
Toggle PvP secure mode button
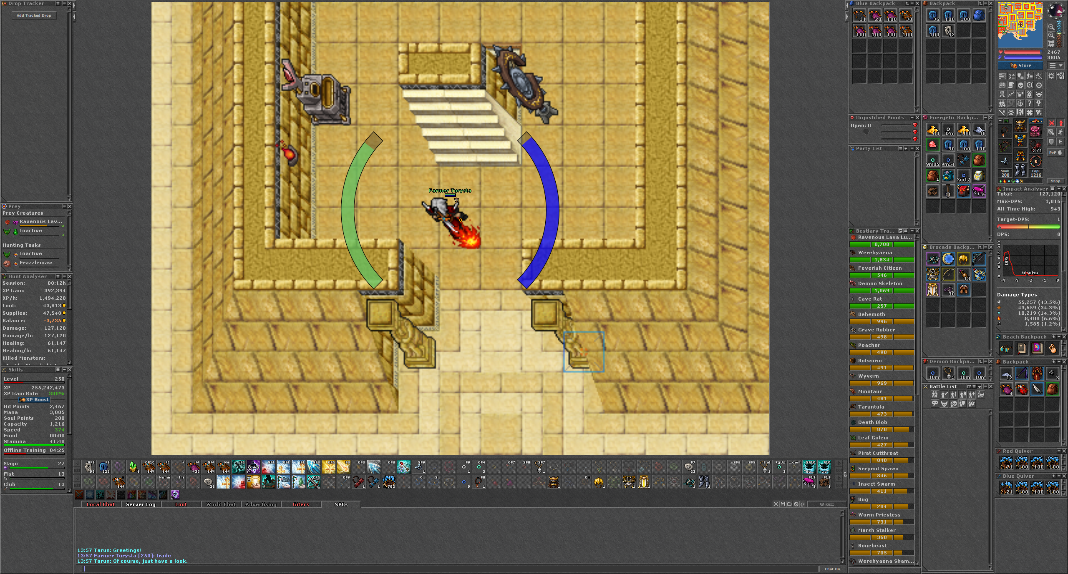click(1055, 153)
